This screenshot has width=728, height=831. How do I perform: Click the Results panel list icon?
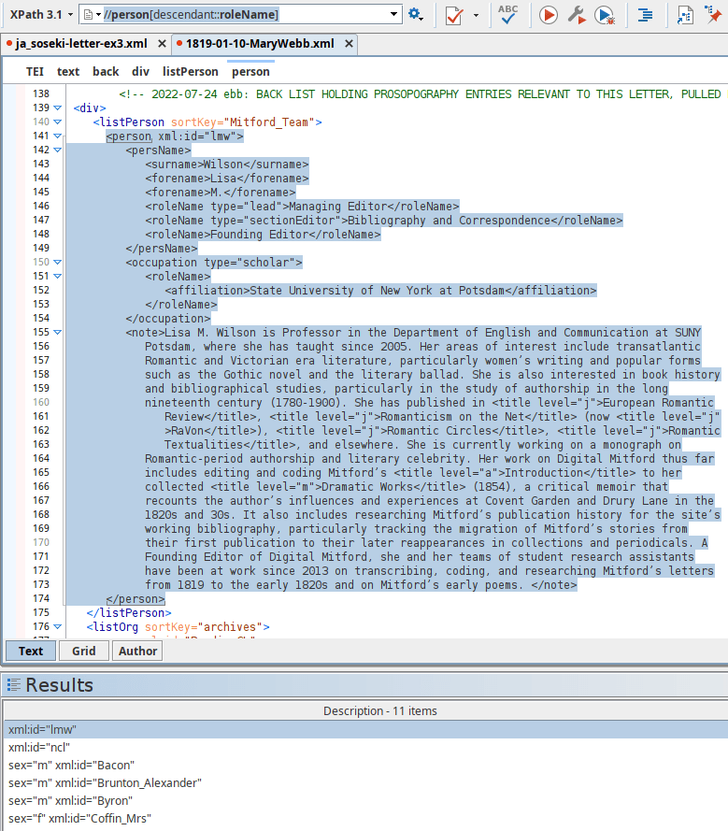[14, 685]
